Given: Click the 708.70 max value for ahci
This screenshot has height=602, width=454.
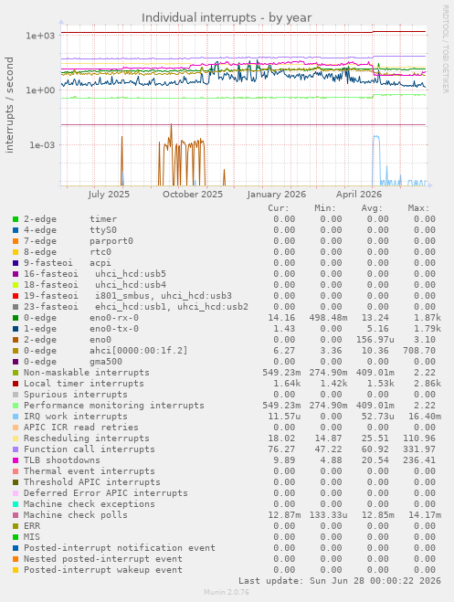Looking at the screenshot, I should click(419, 351).
